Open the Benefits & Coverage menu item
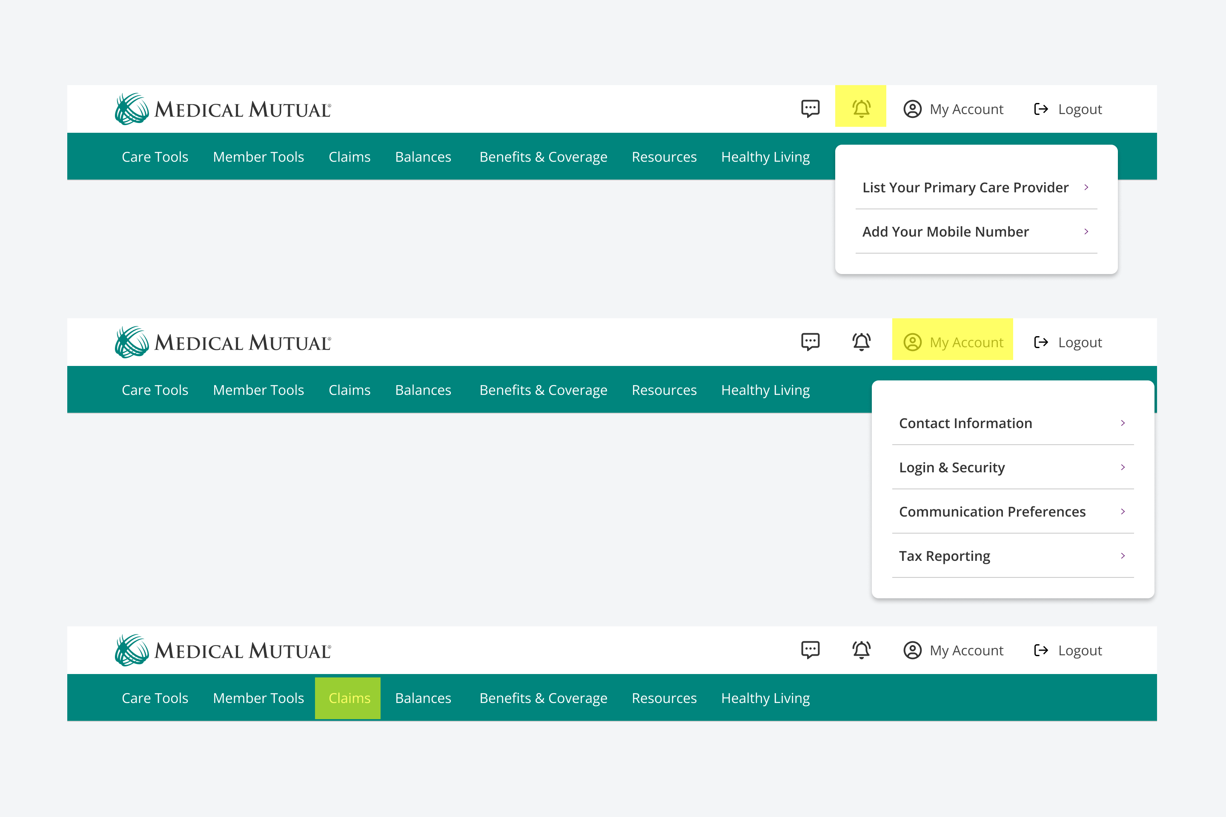Image resolution: width=1226 pixels, height=817 pixels. click(x=543, y=156)
